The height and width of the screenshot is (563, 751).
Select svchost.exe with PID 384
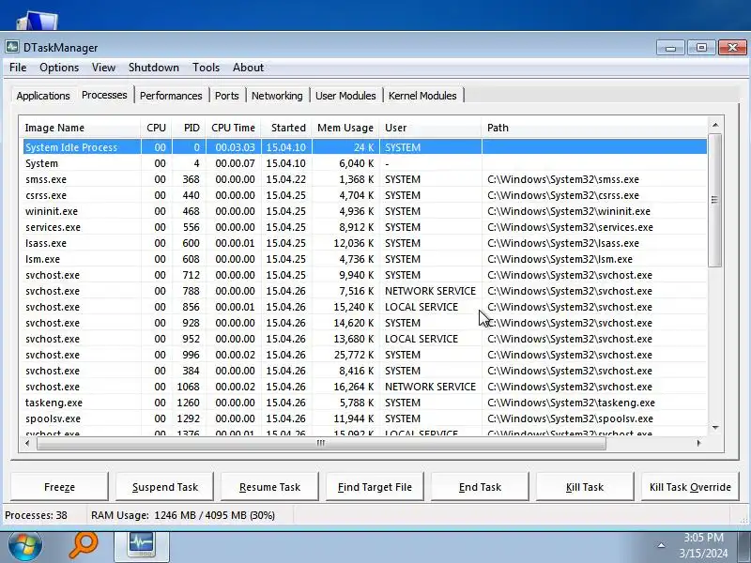click(364, 371)
